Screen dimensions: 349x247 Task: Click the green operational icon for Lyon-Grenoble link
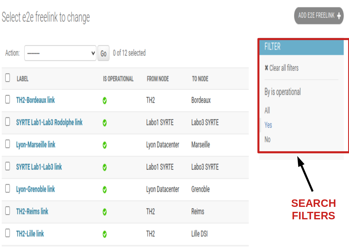click(105, 189)
